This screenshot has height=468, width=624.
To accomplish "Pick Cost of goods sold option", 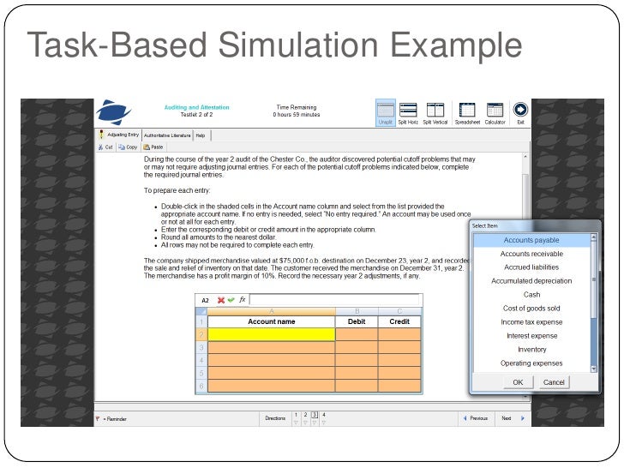I will click(x=531, y=309).
